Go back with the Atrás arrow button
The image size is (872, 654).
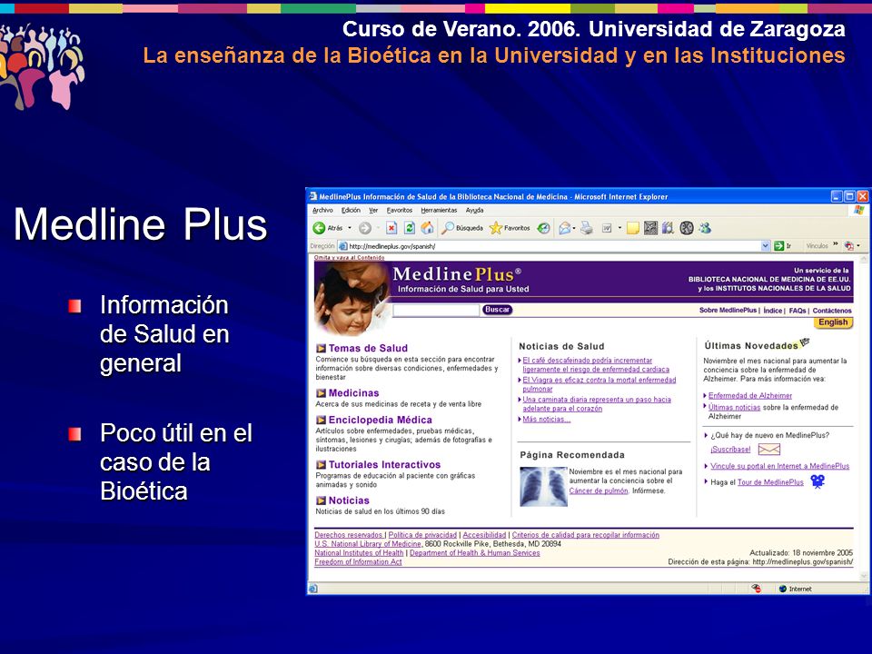(319, 228)
